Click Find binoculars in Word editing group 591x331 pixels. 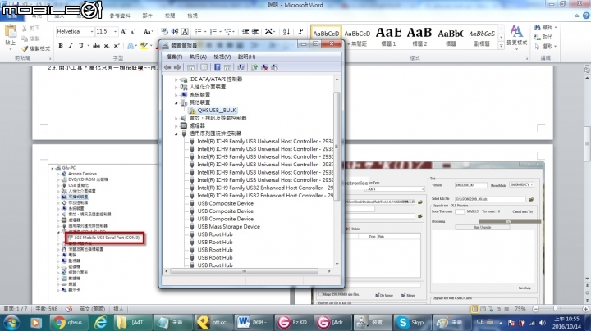coord(538,28)
